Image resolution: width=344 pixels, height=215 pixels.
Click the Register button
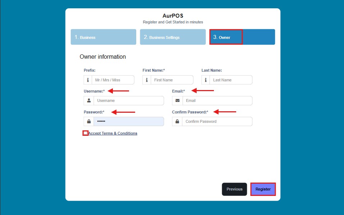point(263,189)
